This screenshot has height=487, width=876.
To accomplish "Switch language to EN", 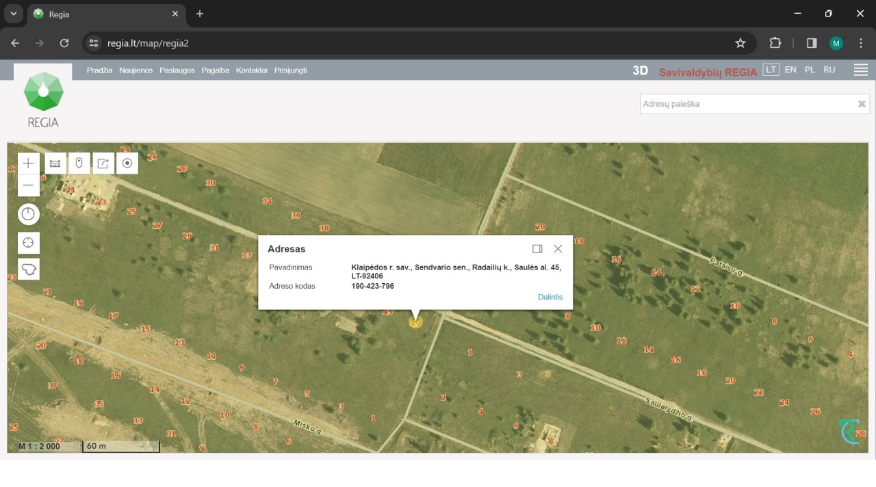I will click(790, 70).
